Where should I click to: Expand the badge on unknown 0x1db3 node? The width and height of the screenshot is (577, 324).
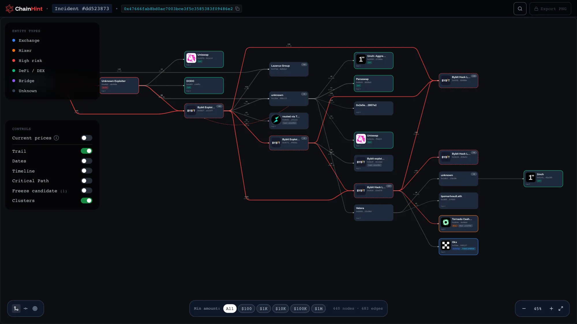pos(474,174)
